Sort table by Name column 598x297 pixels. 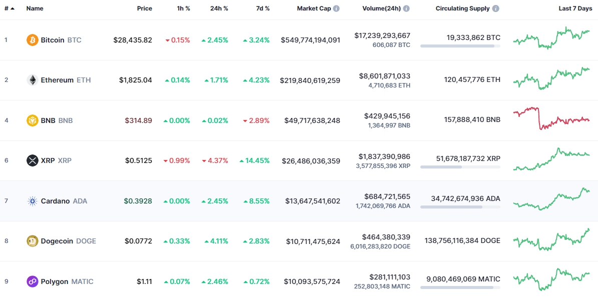[35, 8]
